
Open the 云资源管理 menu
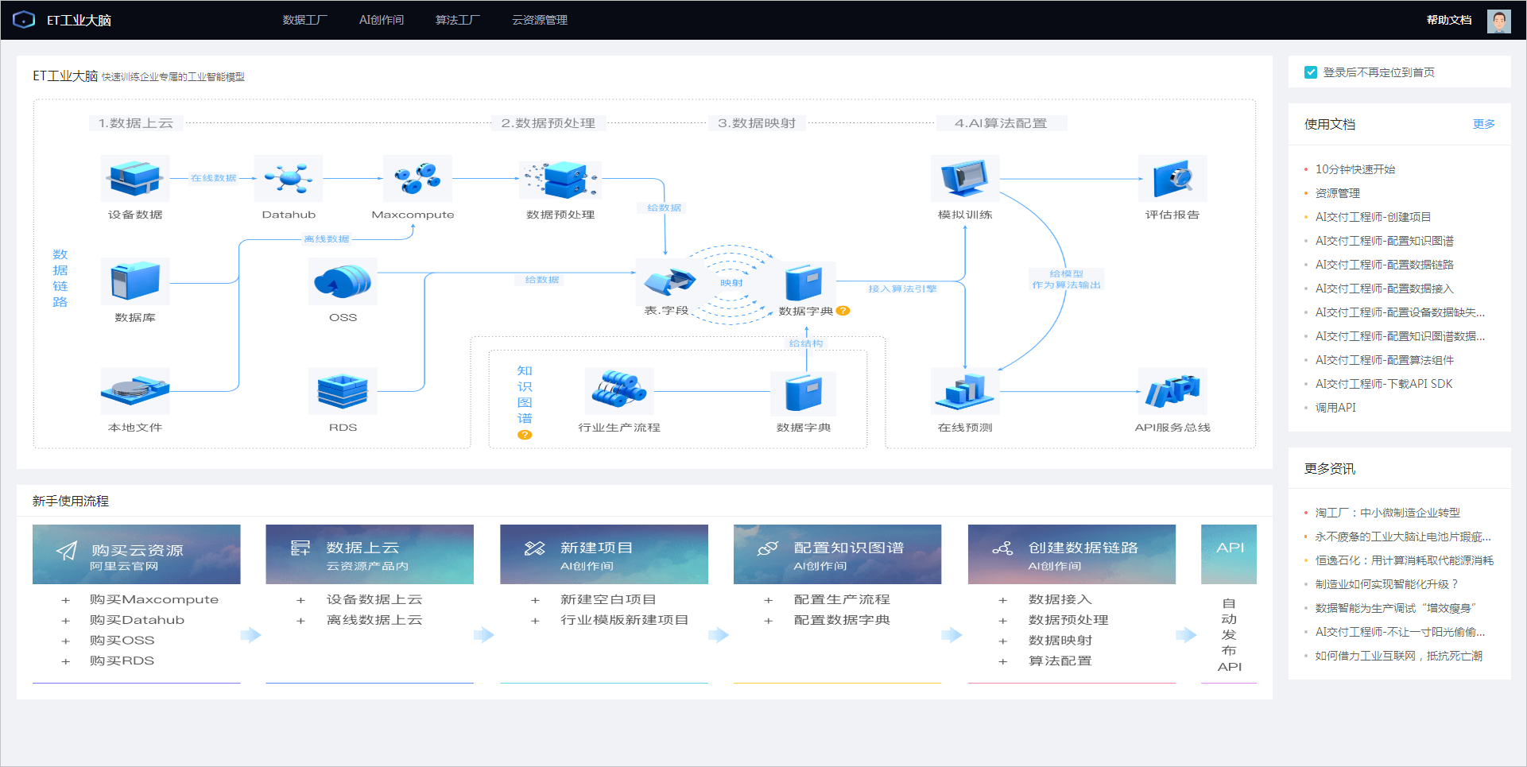point(540,20)
